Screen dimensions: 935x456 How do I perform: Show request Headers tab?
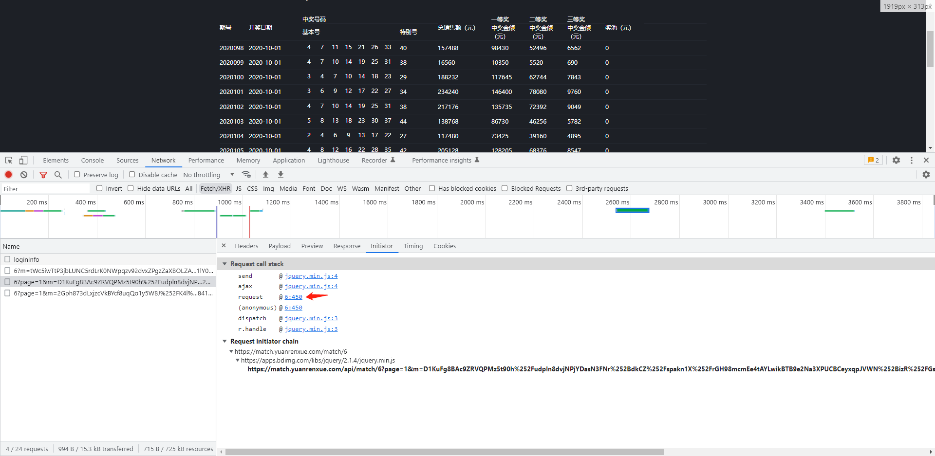(246, 246)
